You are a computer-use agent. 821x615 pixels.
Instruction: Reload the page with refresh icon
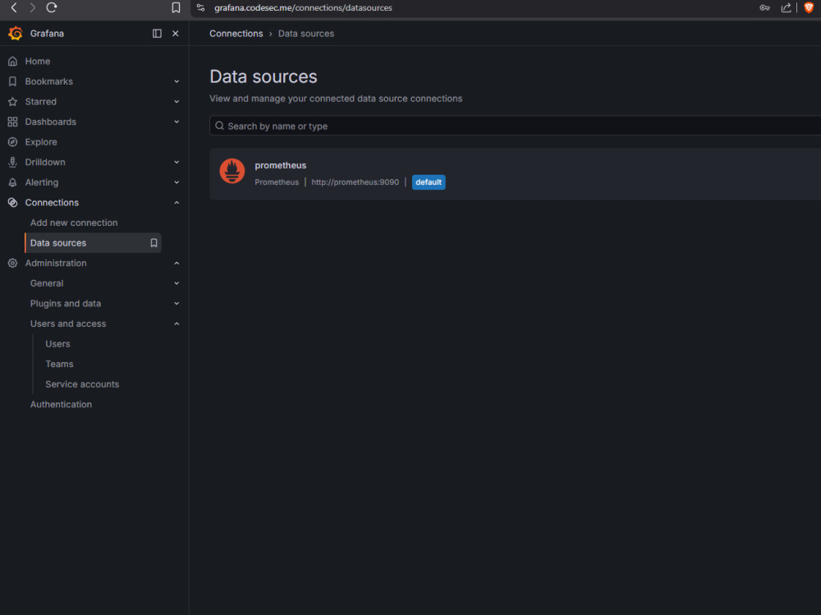pos(51,7)
